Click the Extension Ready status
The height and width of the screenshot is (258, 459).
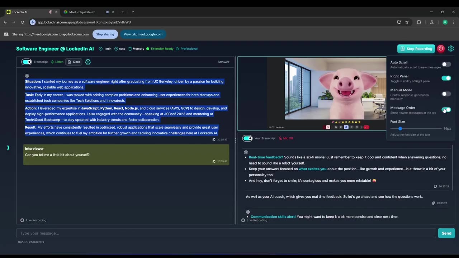[160, 49]
